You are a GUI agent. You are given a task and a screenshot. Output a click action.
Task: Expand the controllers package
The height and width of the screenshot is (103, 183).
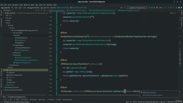coord(12,33)
